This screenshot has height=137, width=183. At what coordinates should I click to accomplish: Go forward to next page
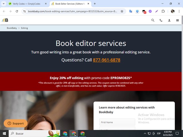tap(10, 11)
